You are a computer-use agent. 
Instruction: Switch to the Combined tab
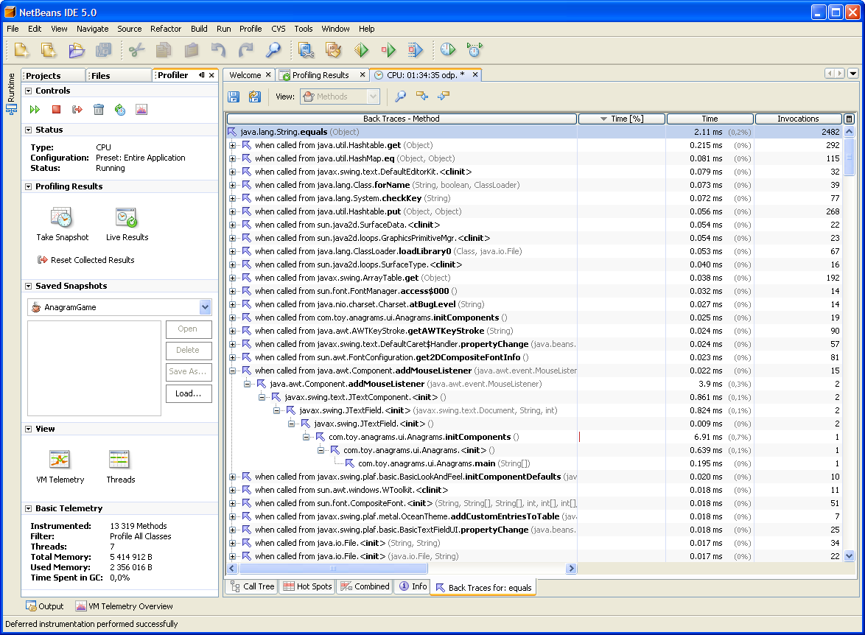(365, 586)
